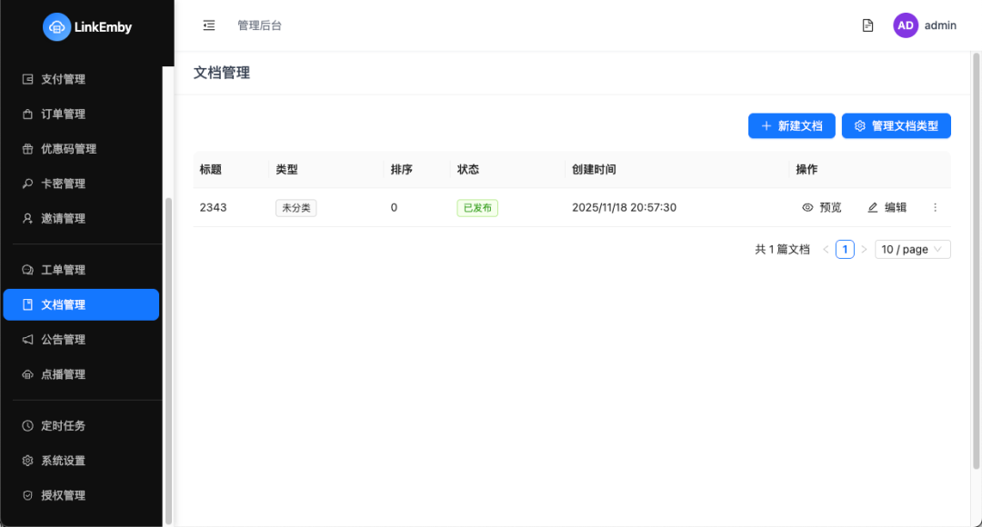
Task: Open the document icon in the top bar
Action: (x=867, y=25)
